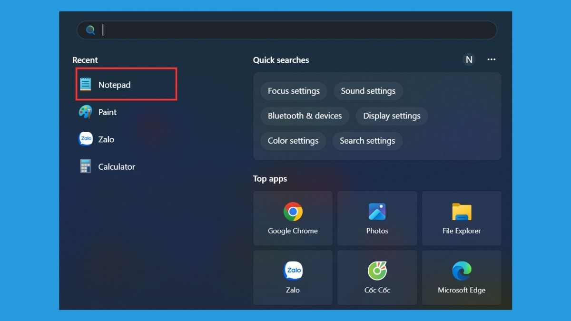571x321 pixels.
Task: Click the Notepad text label
Action: pos(114,85)
